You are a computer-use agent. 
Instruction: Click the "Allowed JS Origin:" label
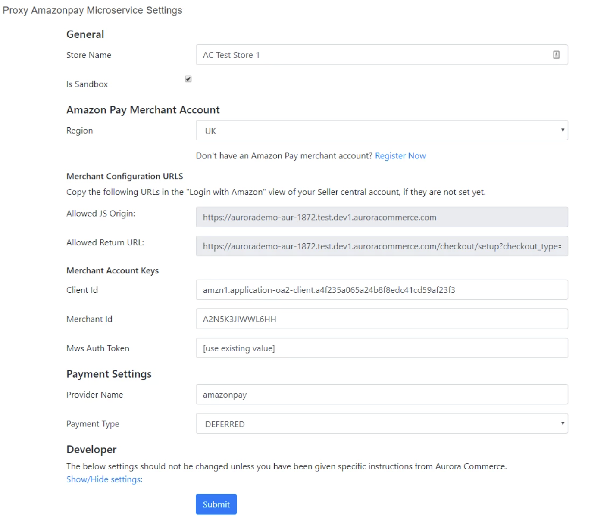point(101,213)
